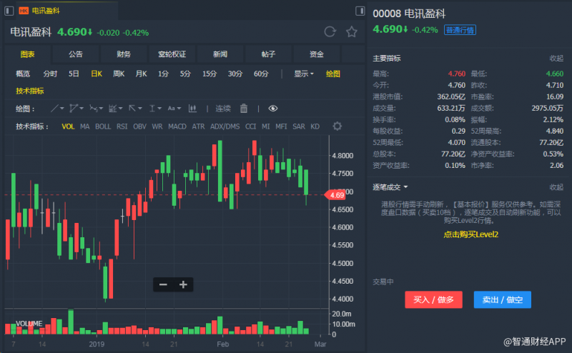Open measurement tool dropdown arrow
Screen dimensions: 572x353
coord(159,109)
